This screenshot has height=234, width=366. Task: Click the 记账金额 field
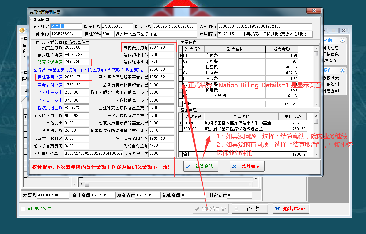click(x=193, y=195)
